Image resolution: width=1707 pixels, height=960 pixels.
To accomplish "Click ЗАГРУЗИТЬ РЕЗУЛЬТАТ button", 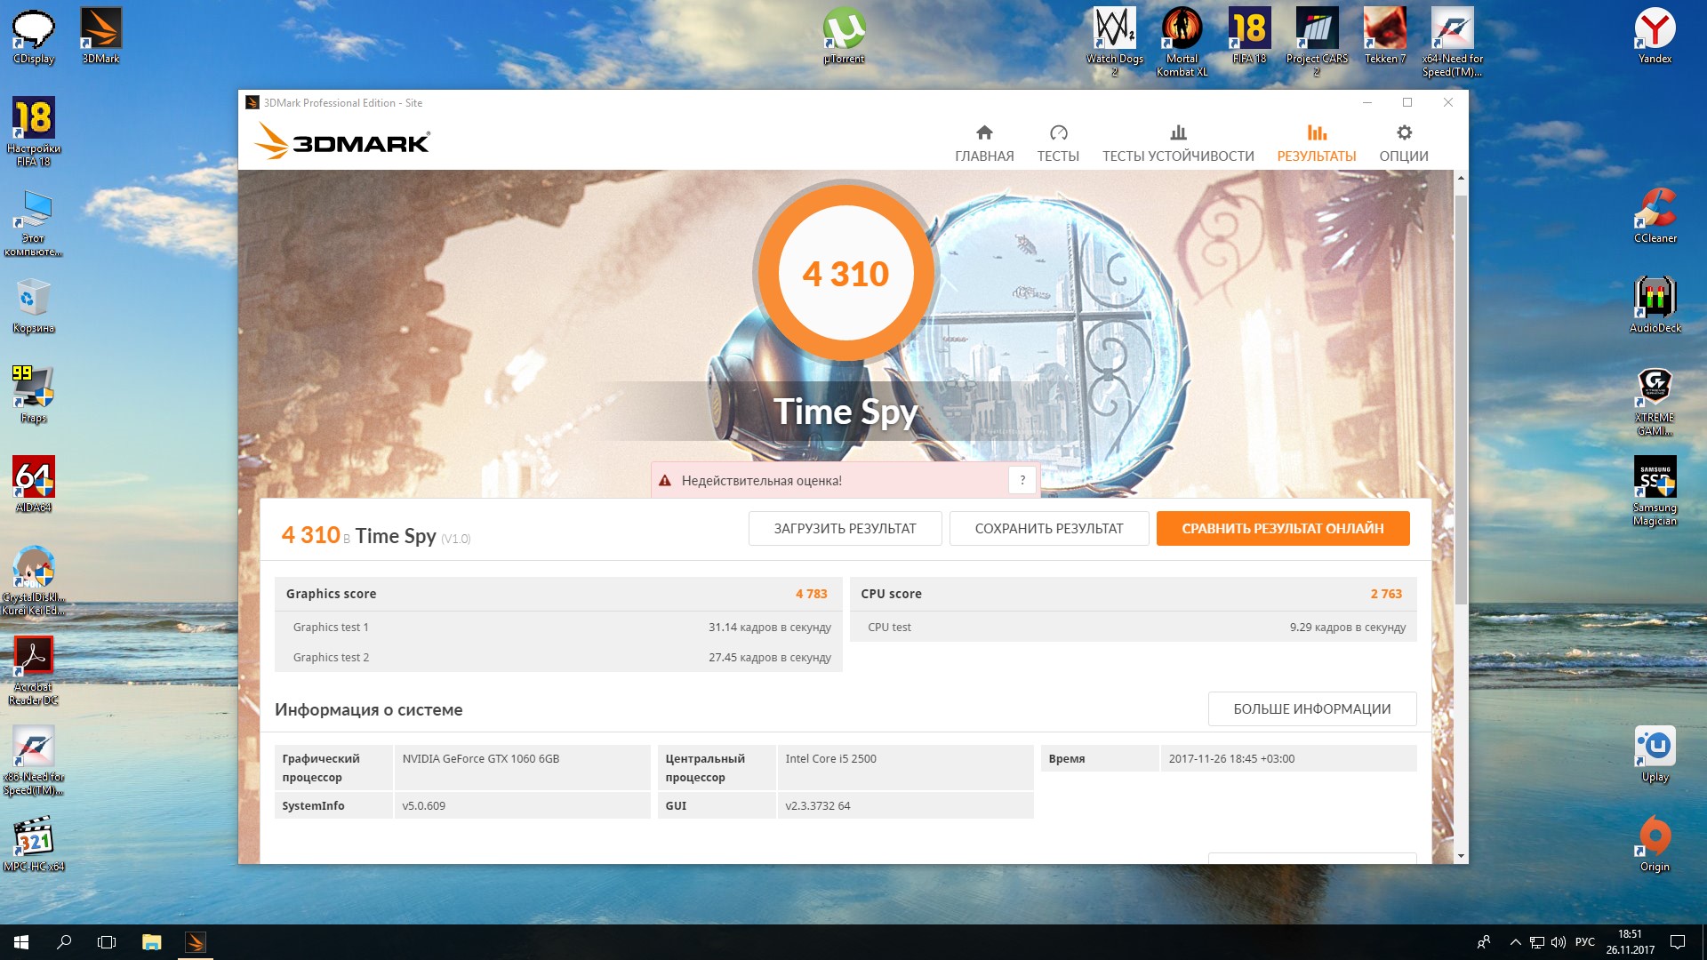I will pyautogui.click(x=845, y=528).
